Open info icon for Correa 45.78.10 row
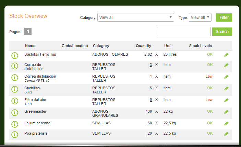Screen dimensions: 241x147 (15, 78)
